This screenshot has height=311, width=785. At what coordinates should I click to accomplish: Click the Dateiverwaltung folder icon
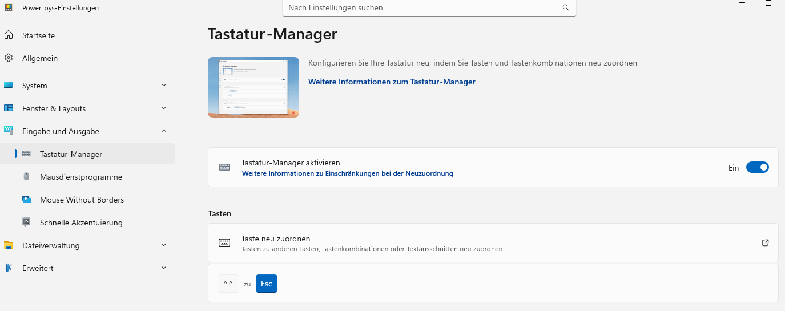pos(9,245)
